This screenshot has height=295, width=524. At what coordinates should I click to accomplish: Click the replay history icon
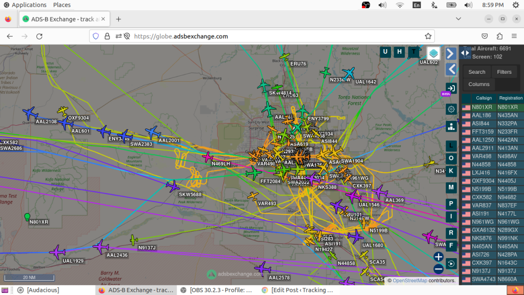point(451,264)
